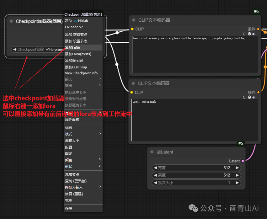Click 执行选中节点 menu entry
Image resolution: width=267 pixels, height=219 pixels.
83,92
